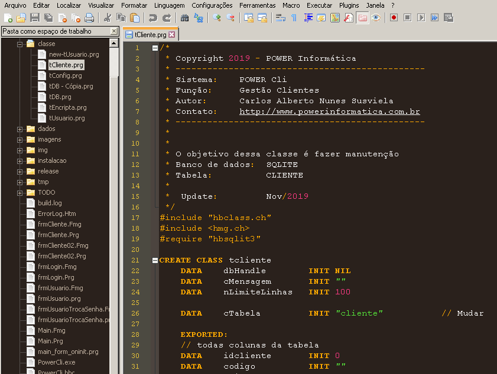Click the macro Playback icon

[x=421, y=18]
